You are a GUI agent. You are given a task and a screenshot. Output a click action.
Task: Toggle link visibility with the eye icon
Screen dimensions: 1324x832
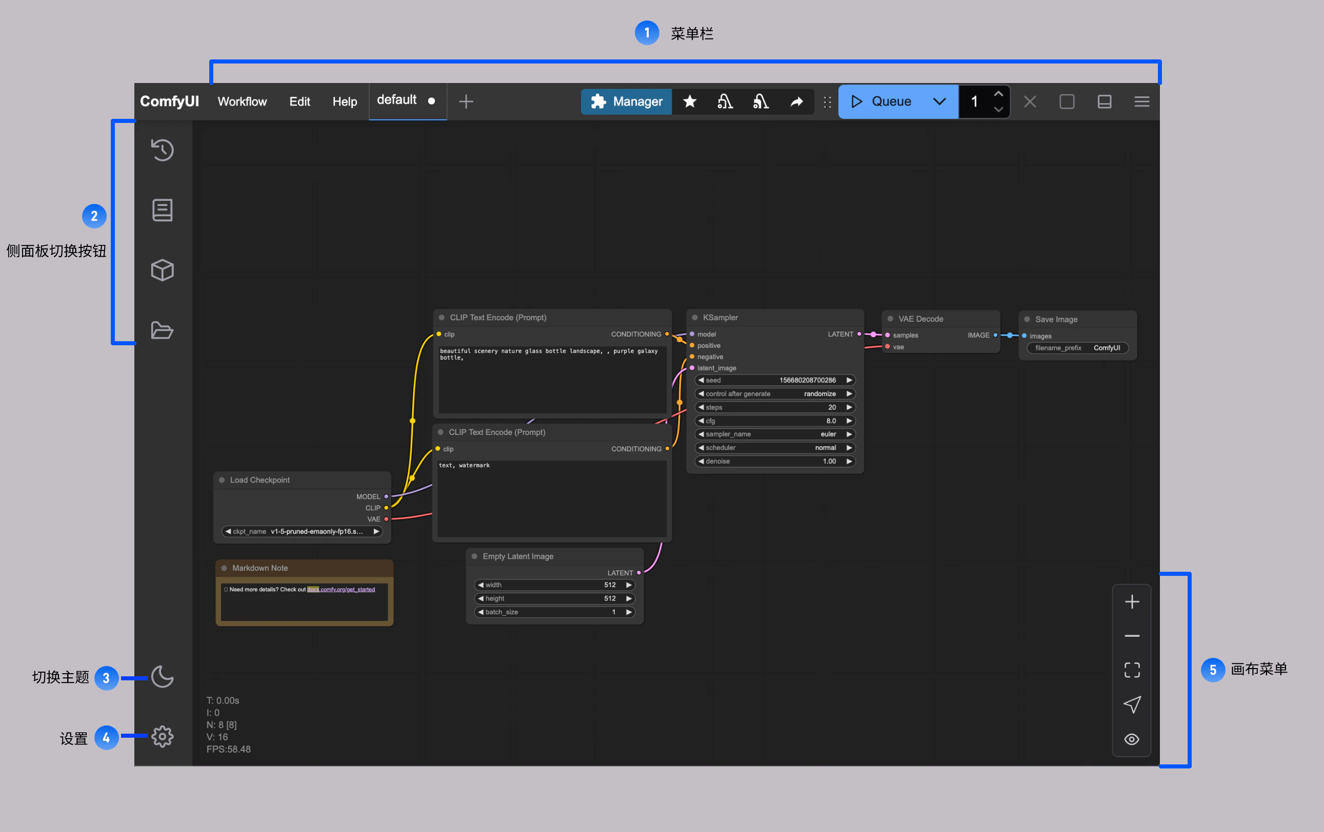1132,739
